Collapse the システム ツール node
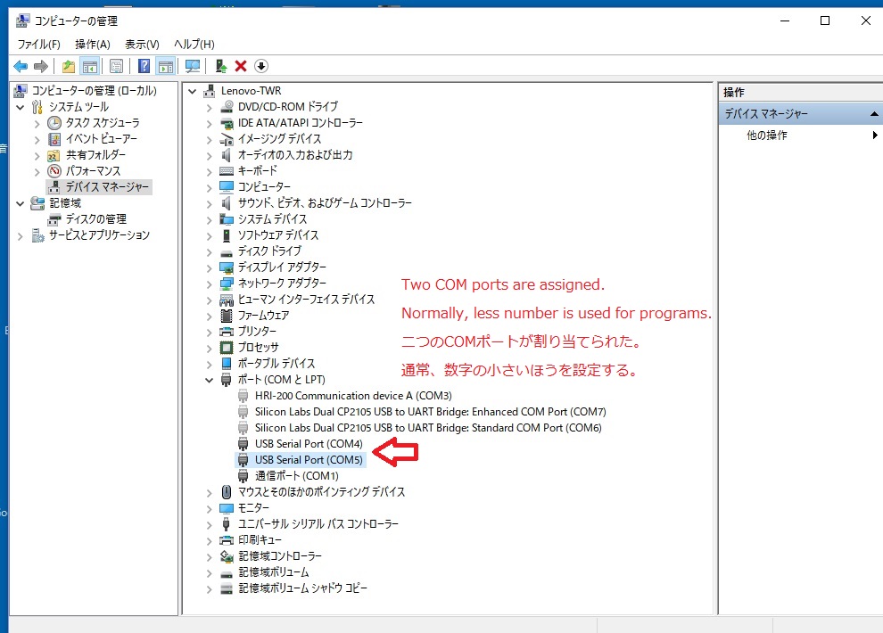The width and height of the screenshot is (883, 633). pos(21,107)
